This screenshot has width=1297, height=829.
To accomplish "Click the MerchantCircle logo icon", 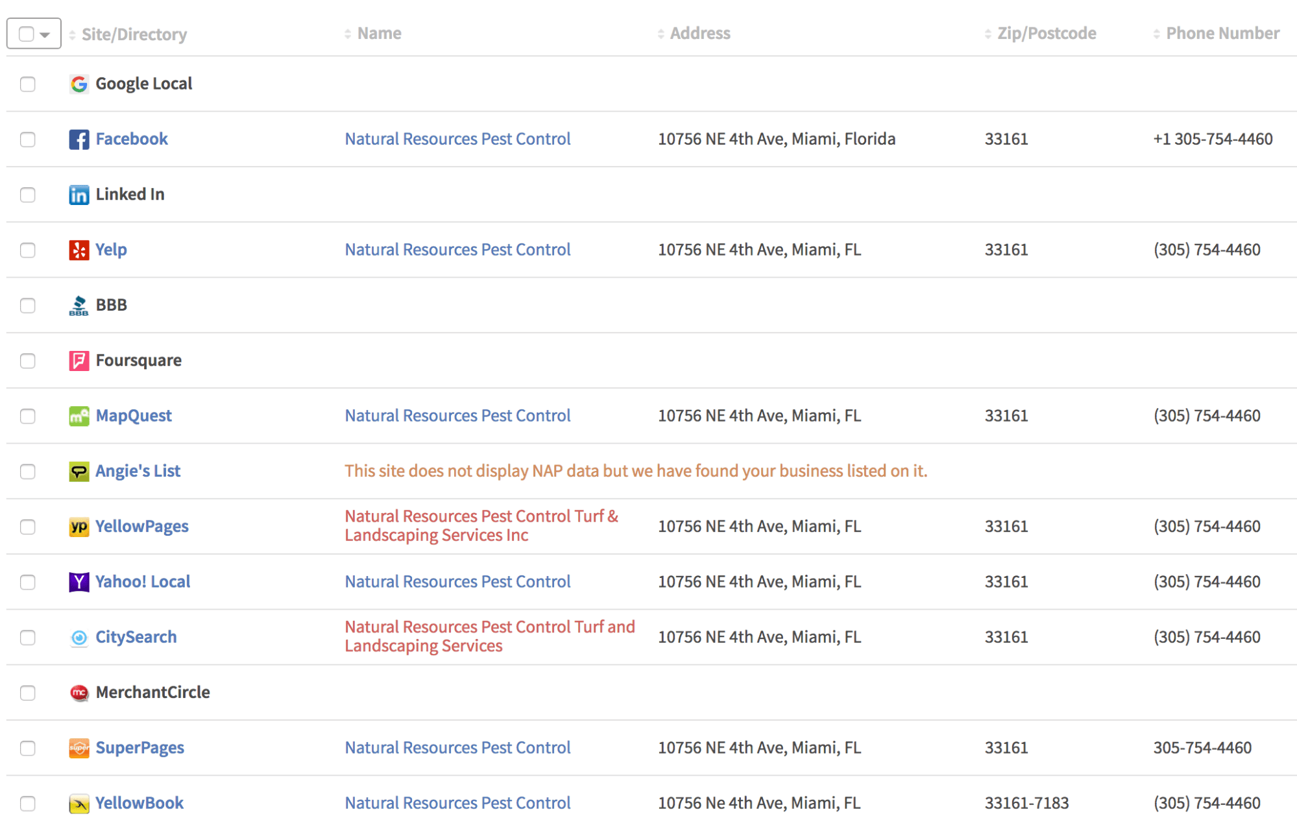I will click(79, 693).
